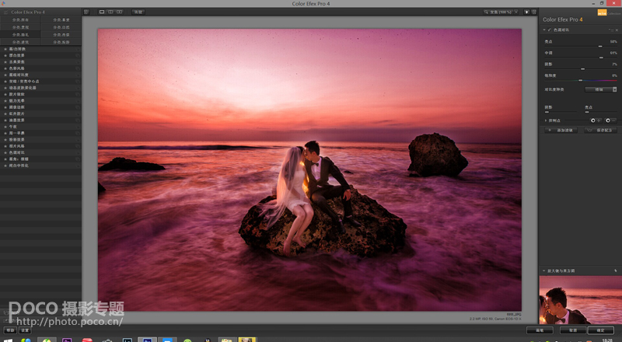Open presets icon on 红外胶片 row

pos(77,113)
